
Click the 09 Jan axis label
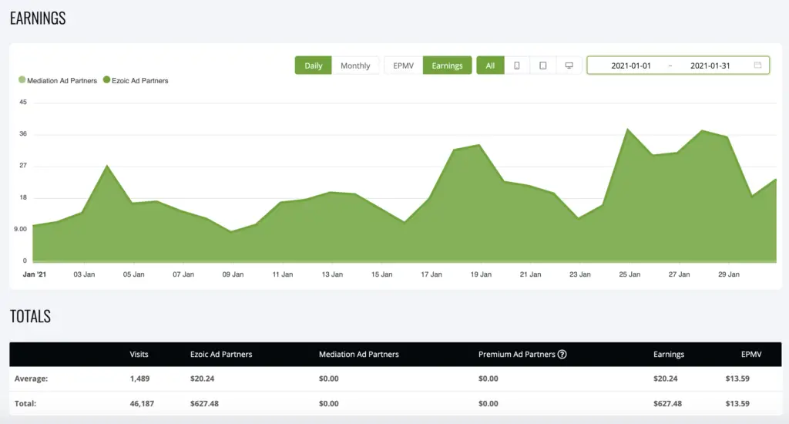pos(233,274)
